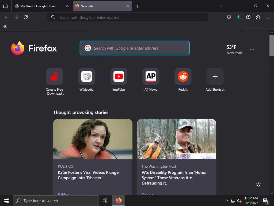Open the Katie Porter story thumbnail
The height and width of the screenshot is (206, 274).
point(93,139)
